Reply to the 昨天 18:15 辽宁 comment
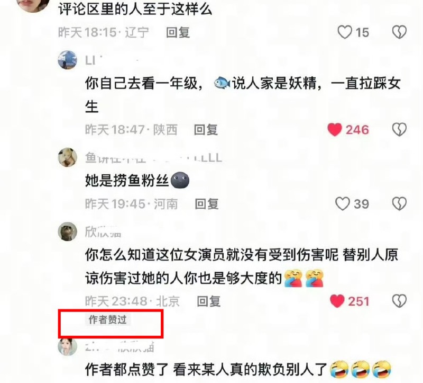 [x=178, y=32]
